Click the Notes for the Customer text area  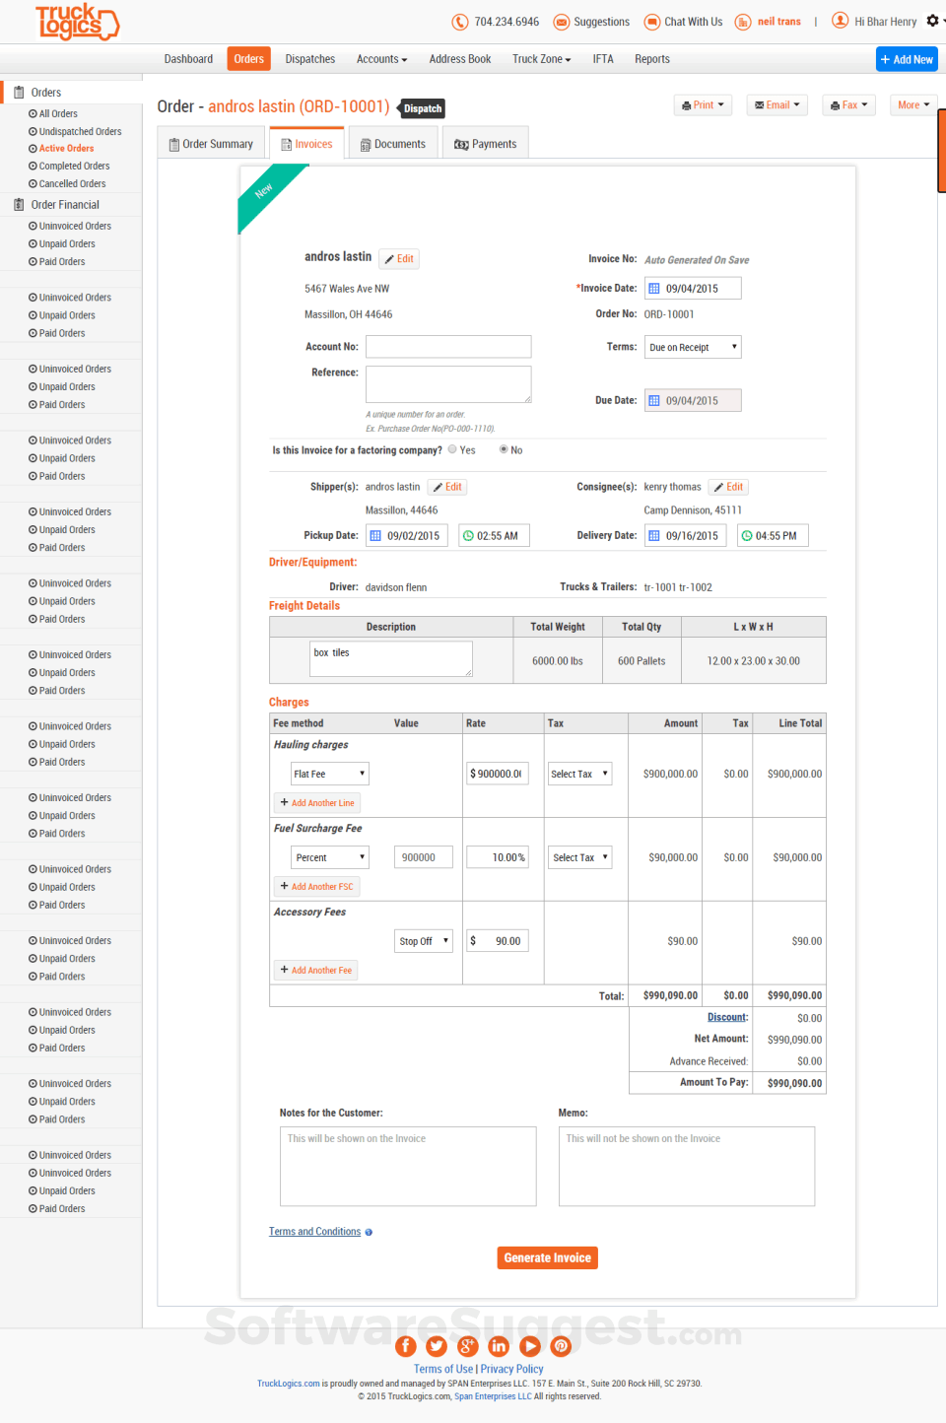408,1167
